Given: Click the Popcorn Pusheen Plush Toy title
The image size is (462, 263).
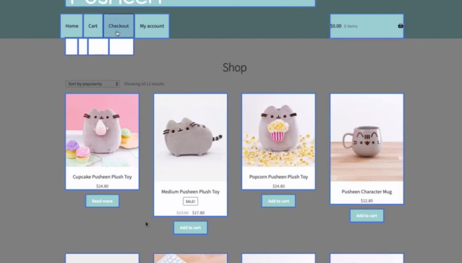Looking at the screenshot, I should [x=279, y=177].
